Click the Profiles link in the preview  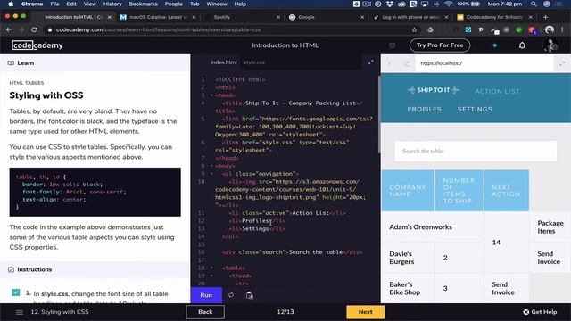pos(425,109)
